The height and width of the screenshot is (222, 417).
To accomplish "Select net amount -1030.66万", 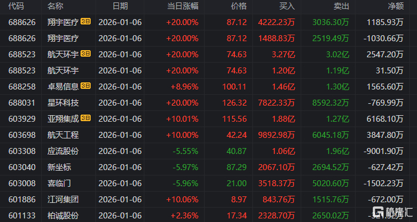I will (384, 38).
